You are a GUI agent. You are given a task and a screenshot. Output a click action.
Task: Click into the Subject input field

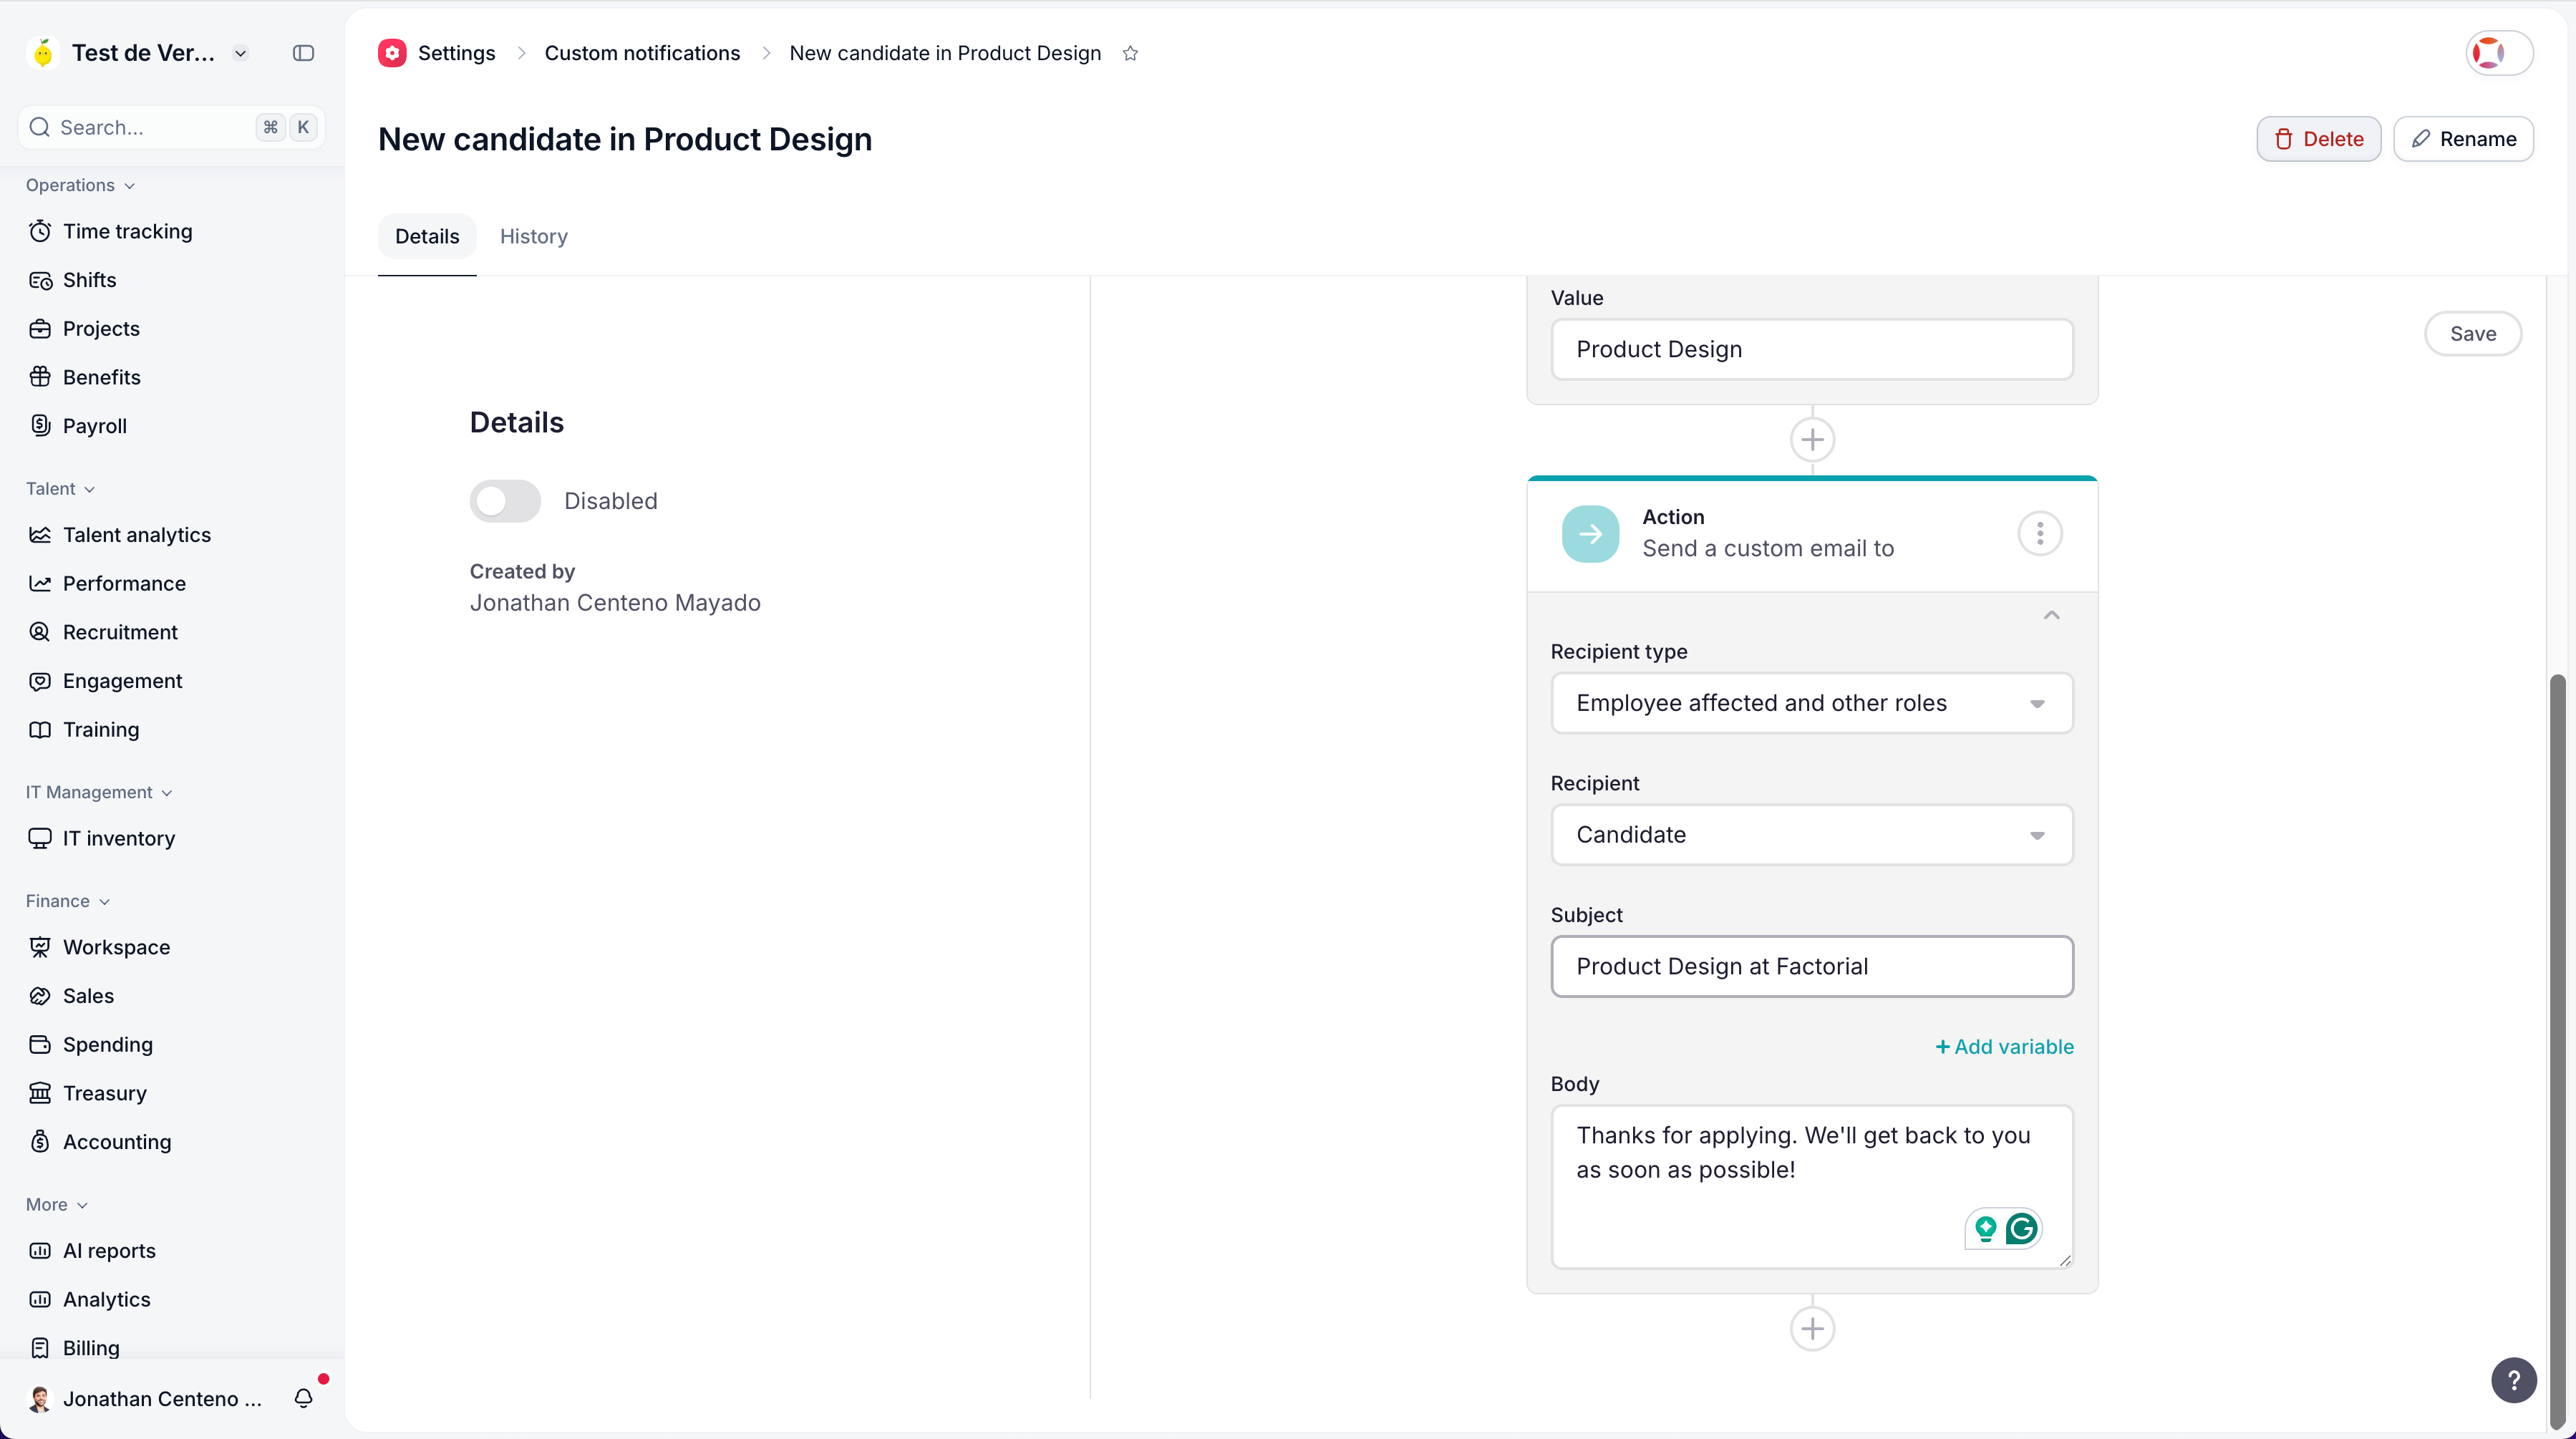coord(1811,966)
